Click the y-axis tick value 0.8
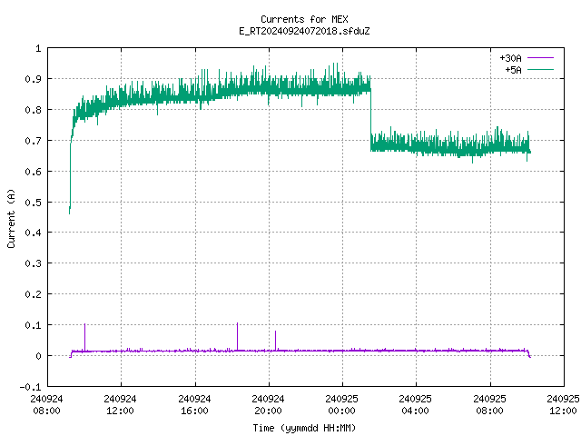This screenshot has width=581, height=436. [33, 110]
